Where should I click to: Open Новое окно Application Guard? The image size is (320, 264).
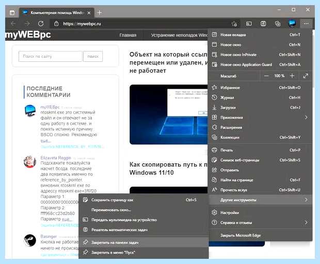pos(260,64)
